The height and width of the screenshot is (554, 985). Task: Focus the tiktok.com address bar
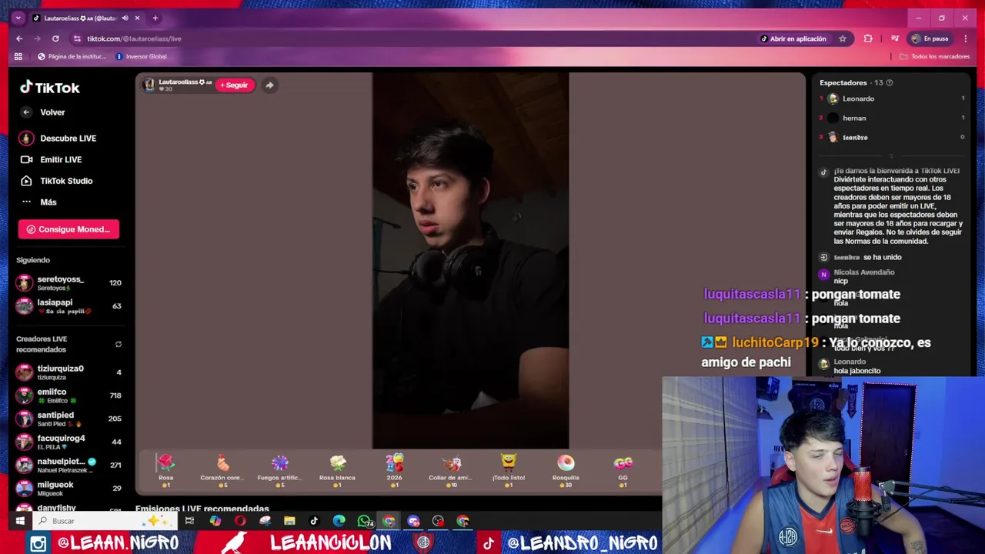pos(416,38)
